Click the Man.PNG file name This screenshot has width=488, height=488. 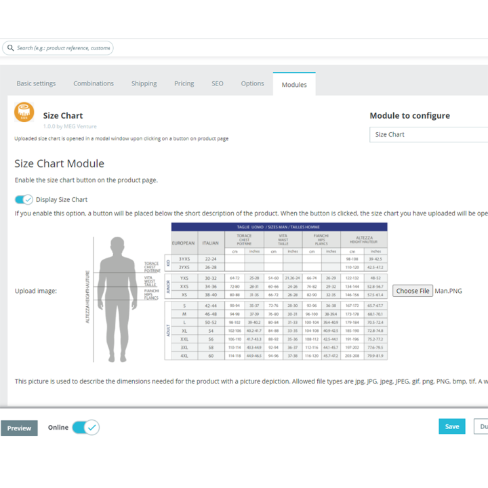pyautogui.click(x=448, y=291)
